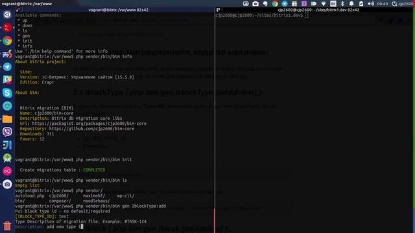415x233 pixels.
Task: Click the left terminal pane menu icon
Action: coord(18,10)
